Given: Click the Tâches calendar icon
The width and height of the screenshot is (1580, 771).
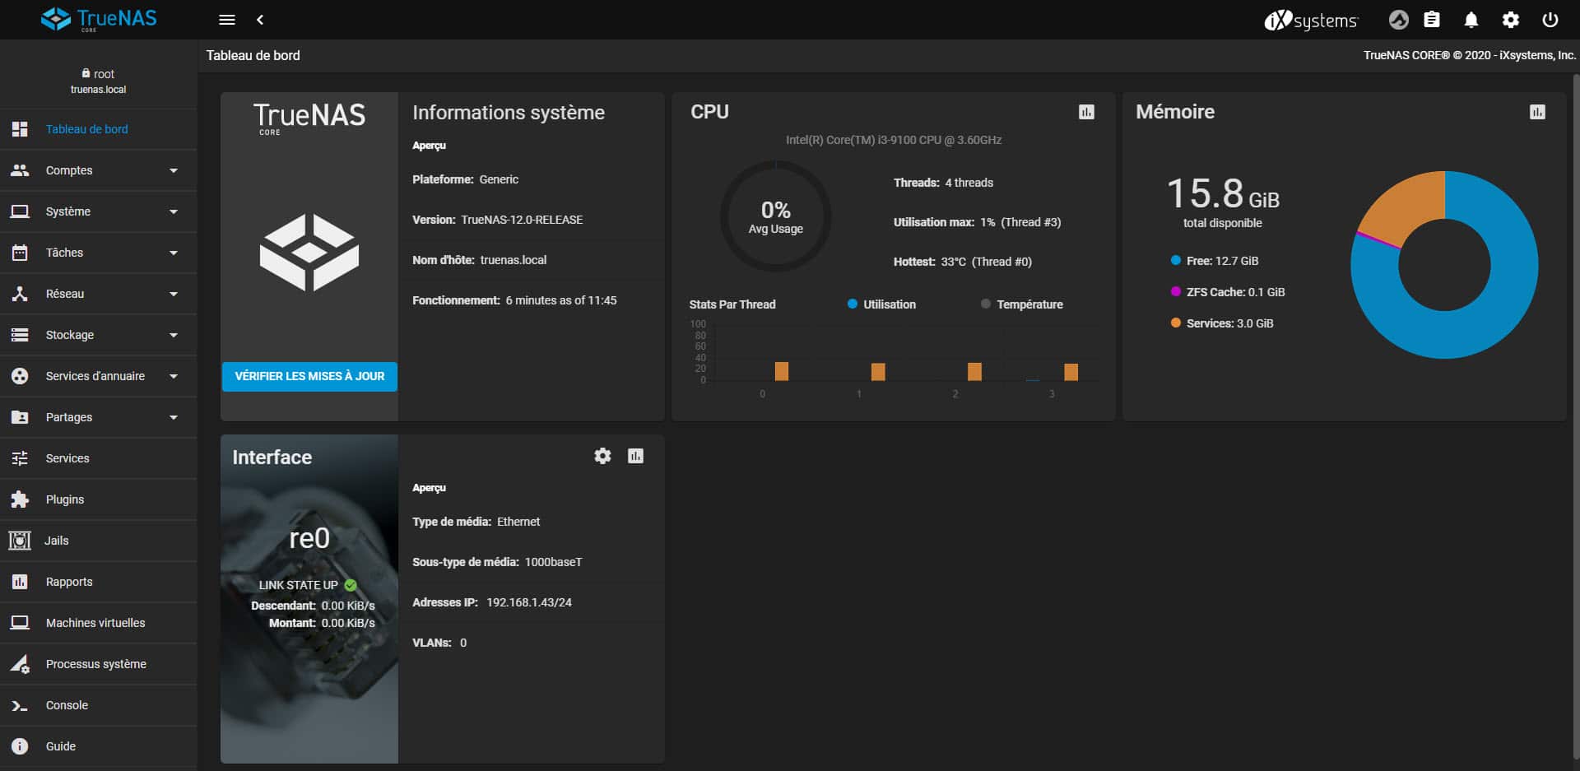Looking at the screenshot, I should 20,253.
